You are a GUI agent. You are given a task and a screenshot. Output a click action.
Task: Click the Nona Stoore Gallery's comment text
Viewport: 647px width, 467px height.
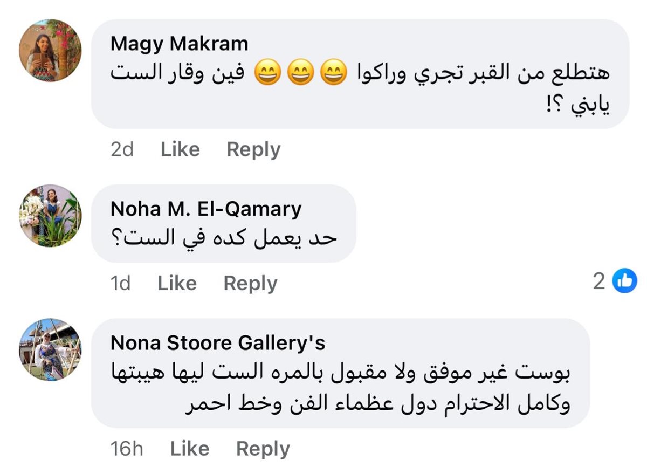340,388
